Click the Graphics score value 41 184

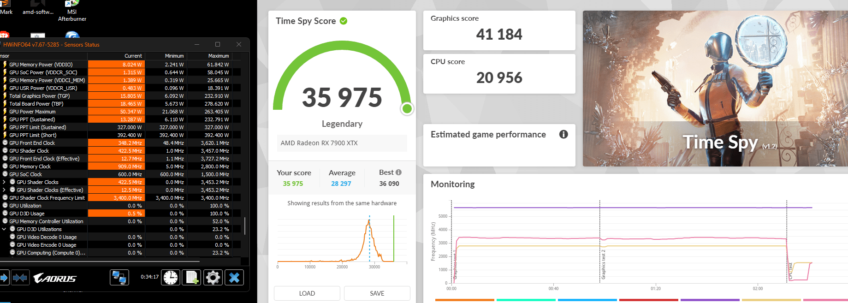pyautogui.click(x=499, y=34)
